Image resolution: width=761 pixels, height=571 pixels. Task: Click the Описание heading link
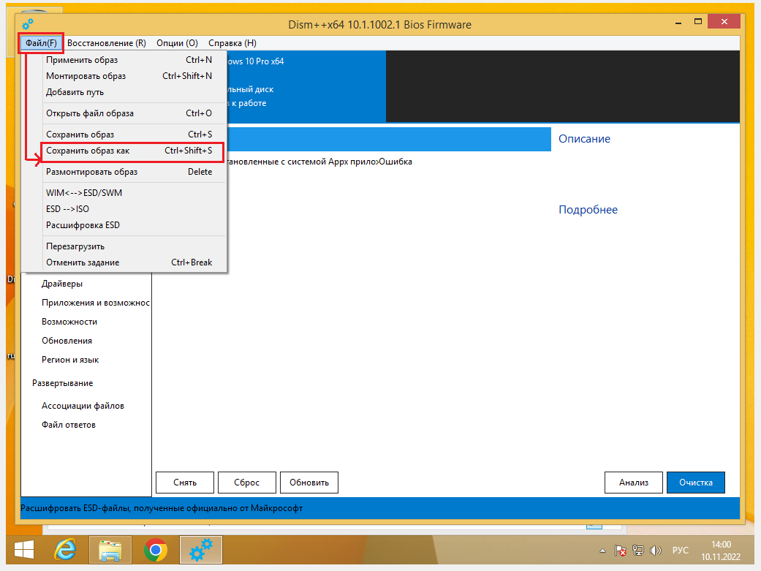click(584, 139)
